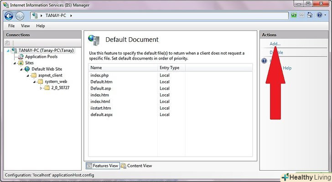The image size is (332, 182).
Task: Open the File menu
Action: point(11,26)
